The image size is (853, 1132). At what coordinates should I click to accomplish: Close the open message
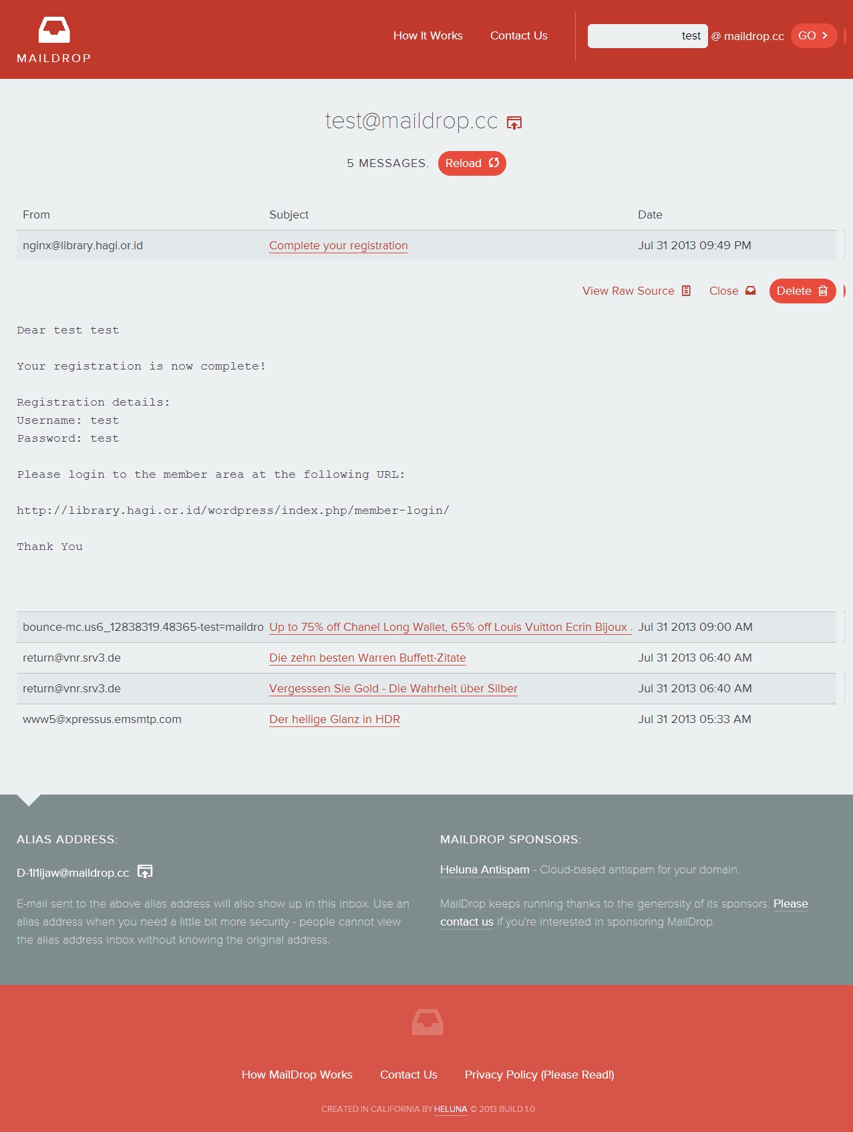pos(732,291)
